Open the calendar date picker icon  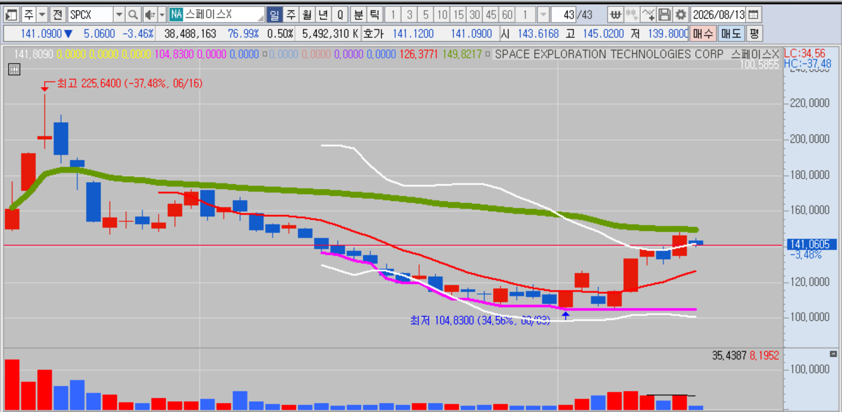pos(754,14)
